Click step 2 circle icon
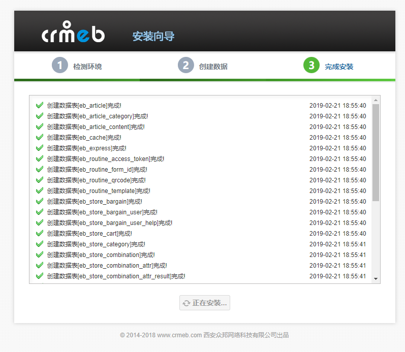This screenshot has width=405, height=352. [x=185, y=65]
